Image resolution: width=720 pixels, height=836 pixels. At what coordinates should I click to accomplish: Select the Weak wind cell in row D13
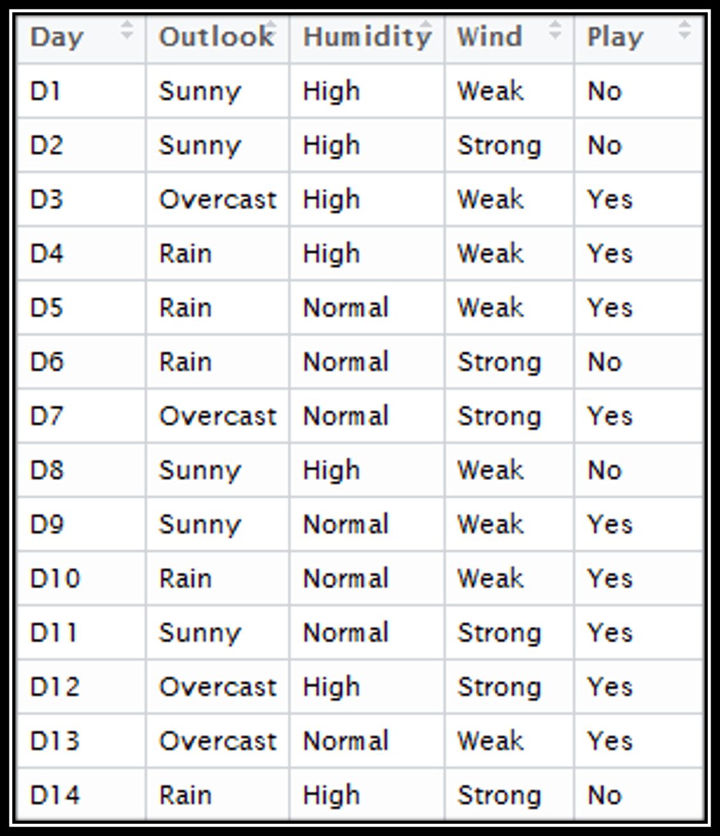(490, 741)
